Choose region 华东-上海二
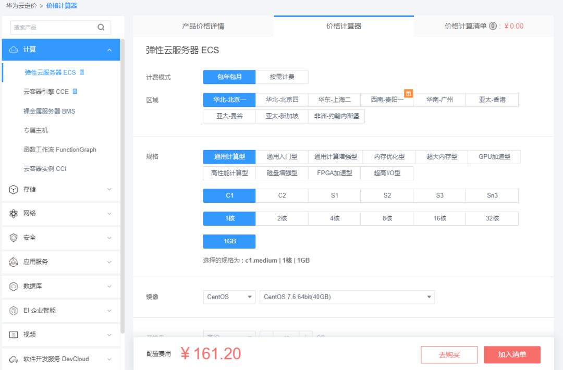Viewport: 563px width, 370px height. pos(334,100)
